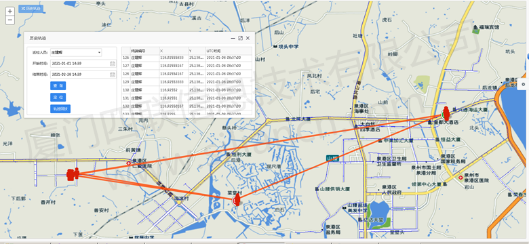Open calendar picker for start time
529x244 pixels.
coord(113,63)
